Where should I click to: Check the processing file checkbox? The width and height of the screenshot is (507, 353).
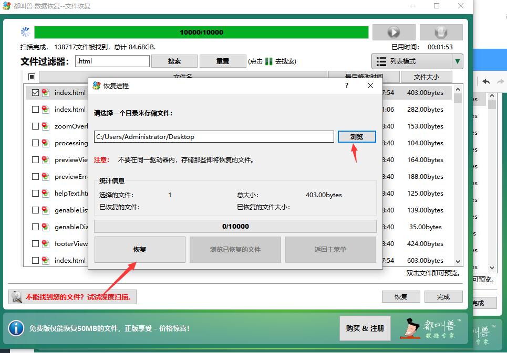click(x=35, y=143)
